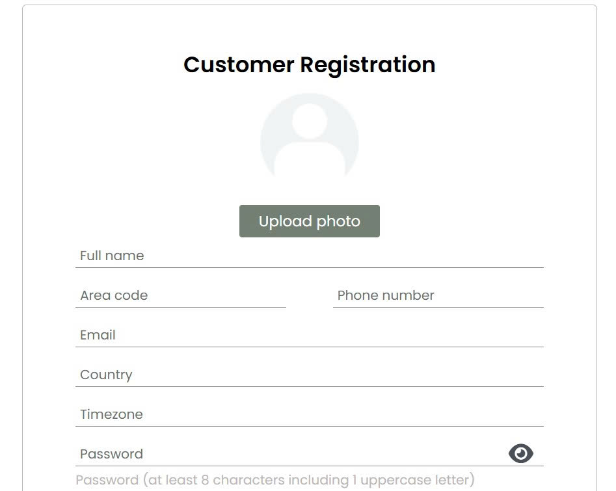Click the 'Area code' placeholder text
The width and height of the screenshot is (616, 491).
(114, 296)
